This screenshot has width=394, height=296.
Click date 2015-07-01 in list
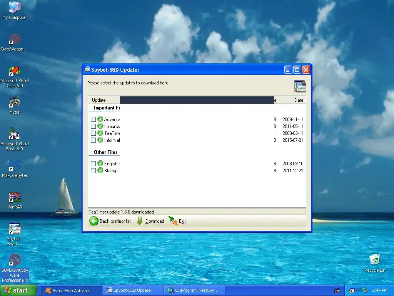click(293, 140)
